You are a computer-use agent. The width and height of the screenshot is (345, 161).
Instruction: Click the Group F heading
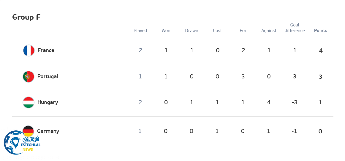click(x=26, y=17)
